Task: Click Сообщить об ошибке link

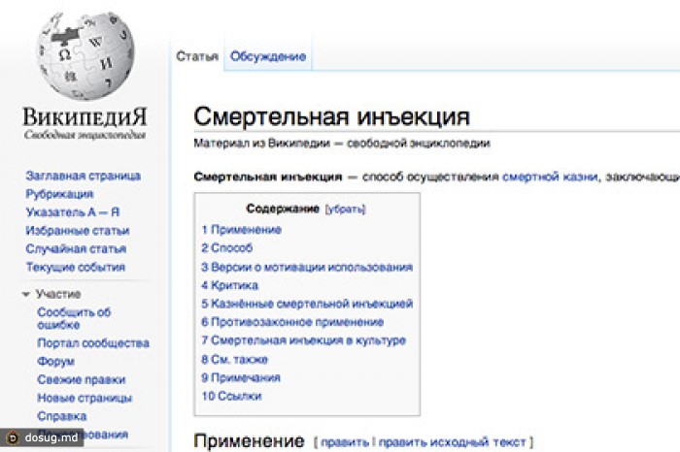Action: [74, 318]
